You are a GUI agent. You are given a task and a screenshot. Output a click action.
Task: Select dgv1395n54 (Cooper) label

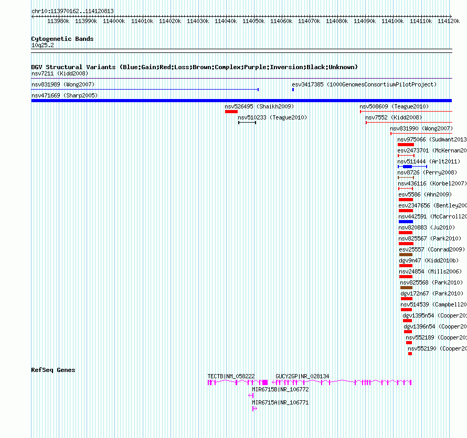(434, 315)
